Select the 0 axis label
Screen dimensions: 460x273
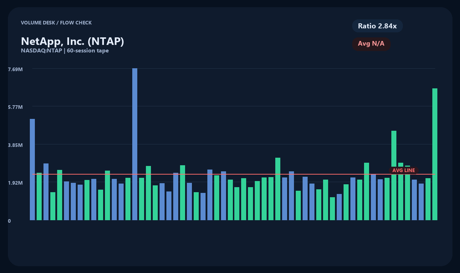9,221
